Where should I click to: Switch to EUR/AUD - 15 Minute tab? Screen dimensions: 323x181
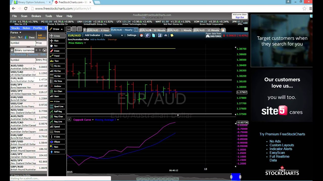[x=206, y=30]
